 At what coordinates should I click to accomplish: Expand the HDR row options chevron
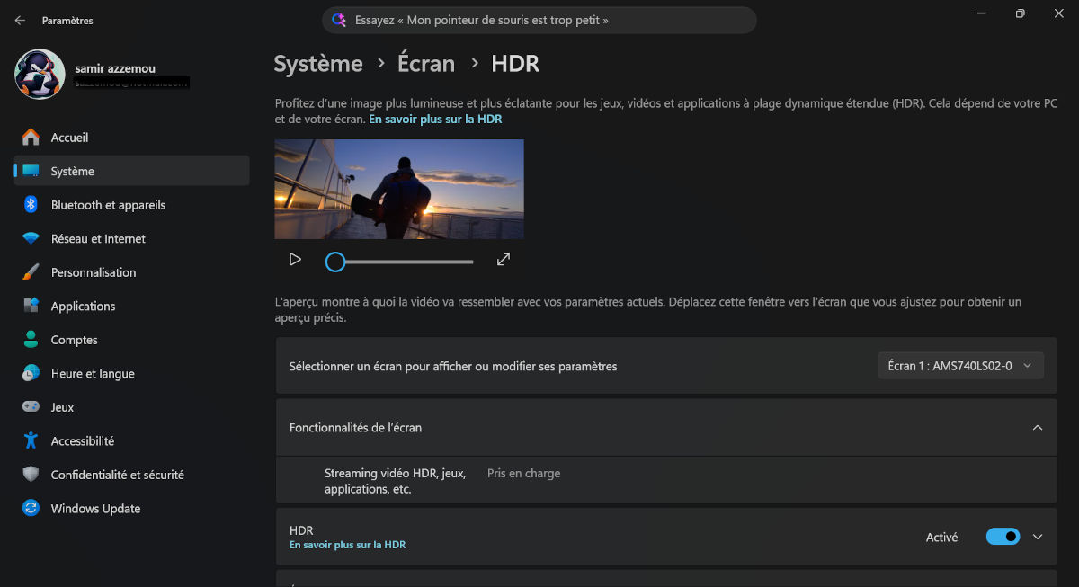point(1038,537)
